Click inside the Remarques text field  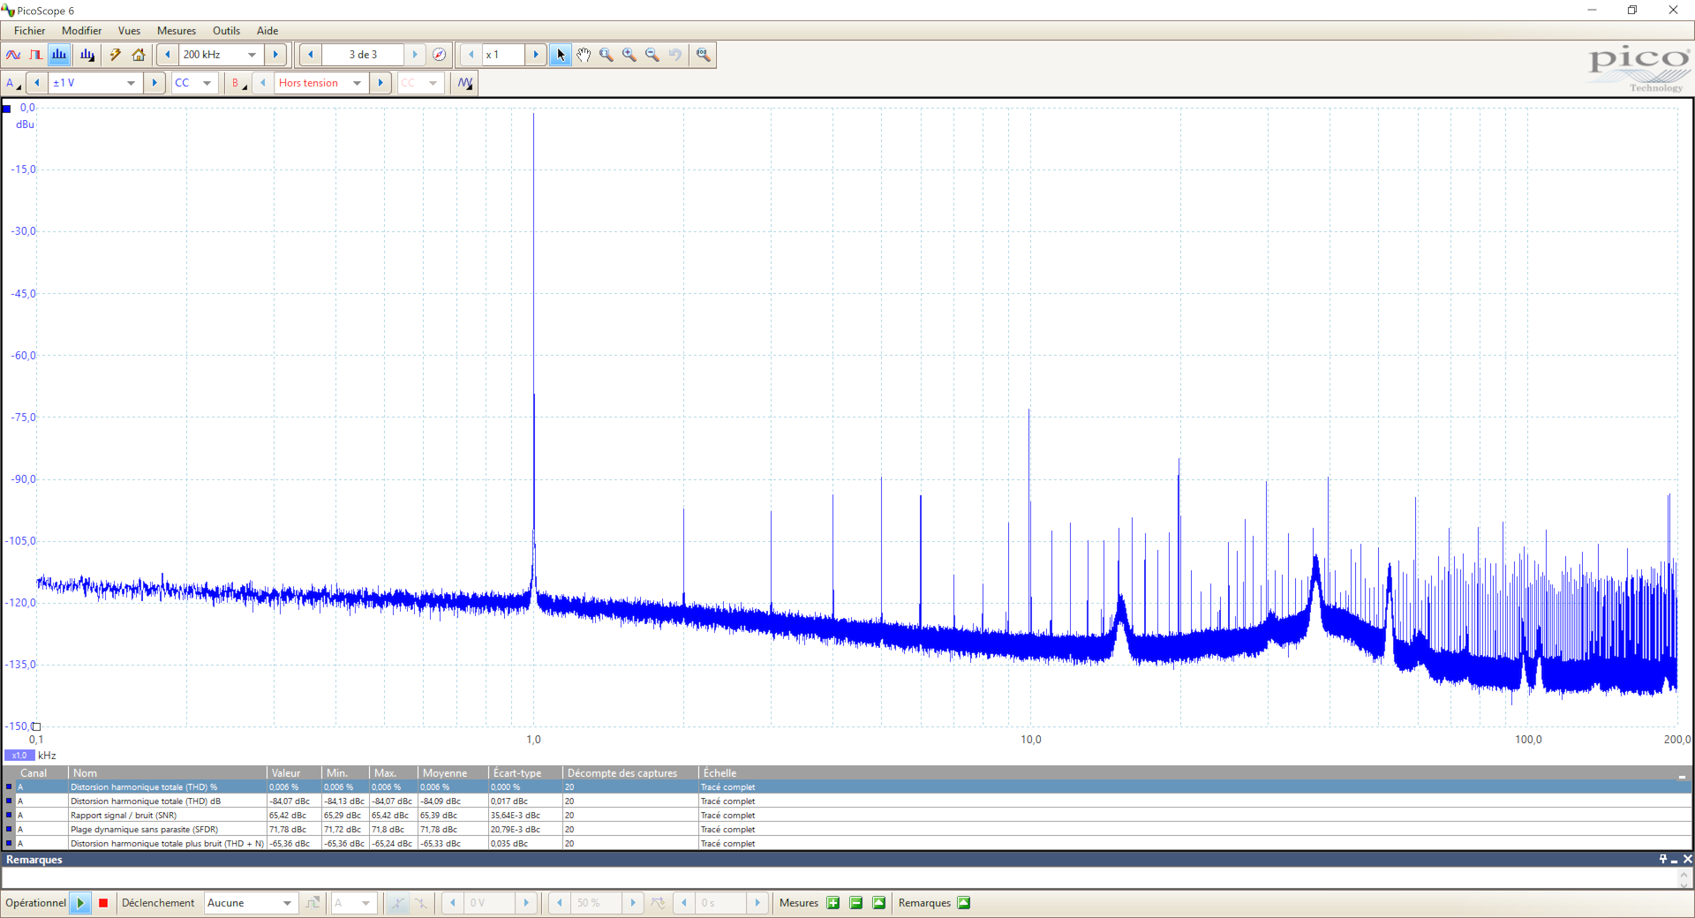839,878
